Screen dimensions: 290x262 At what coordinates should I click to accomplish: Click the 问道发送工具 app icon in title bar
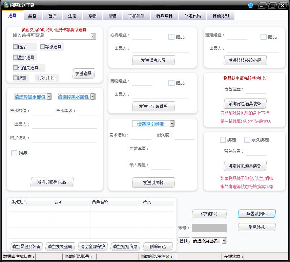6,5
